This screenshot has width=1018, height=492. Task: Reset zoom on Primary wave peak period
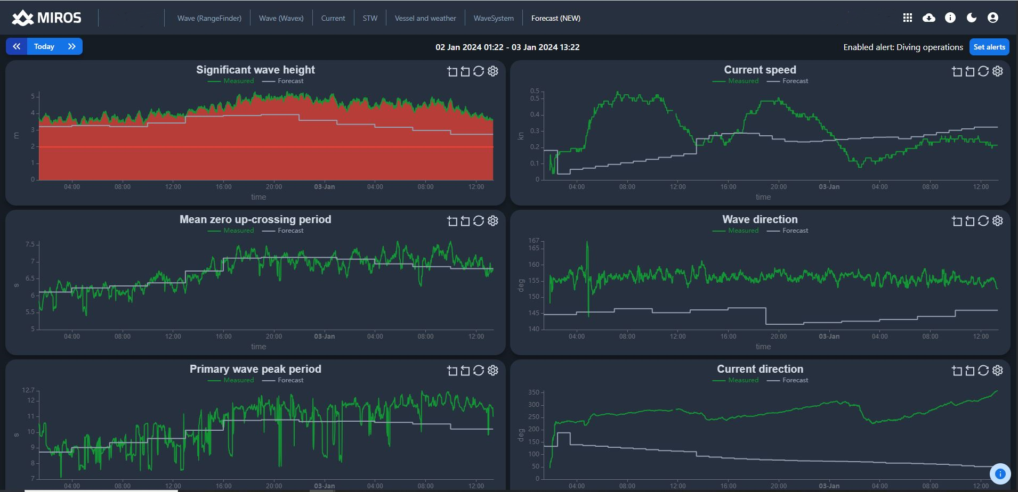(465, 371)
